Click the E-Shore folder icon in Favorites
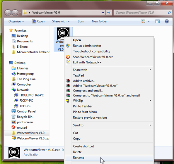The height and width of the screenshot is (164, 174). coord(13,46)
